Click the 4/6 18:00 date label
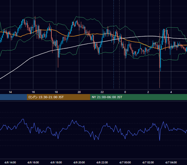Screen dimensions: 187x165 click(x=56, y=162)
